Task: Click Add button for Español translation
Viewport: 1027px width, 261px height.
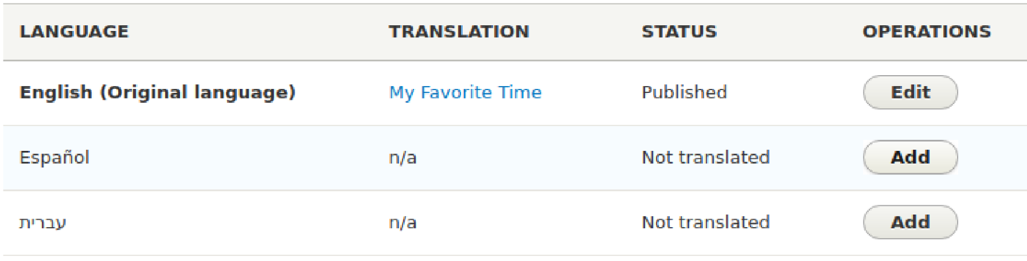Action: tap(910, 157)
